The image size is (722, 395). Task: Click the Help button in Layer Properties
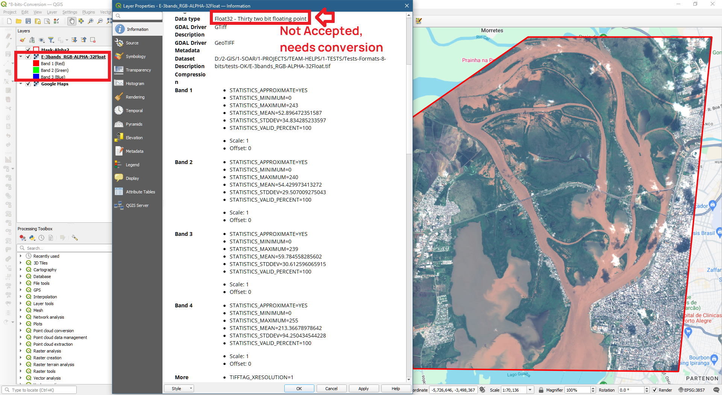pos(396,388)
